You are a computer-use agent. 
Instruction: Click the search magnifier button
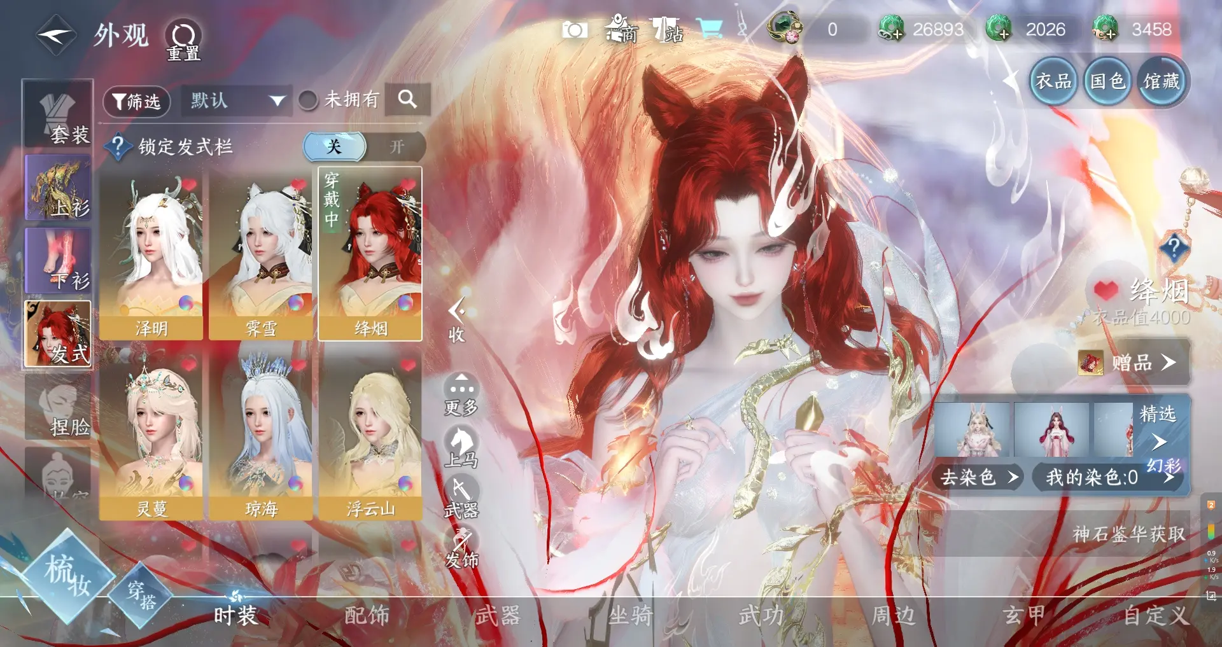[x=407, y=99]
